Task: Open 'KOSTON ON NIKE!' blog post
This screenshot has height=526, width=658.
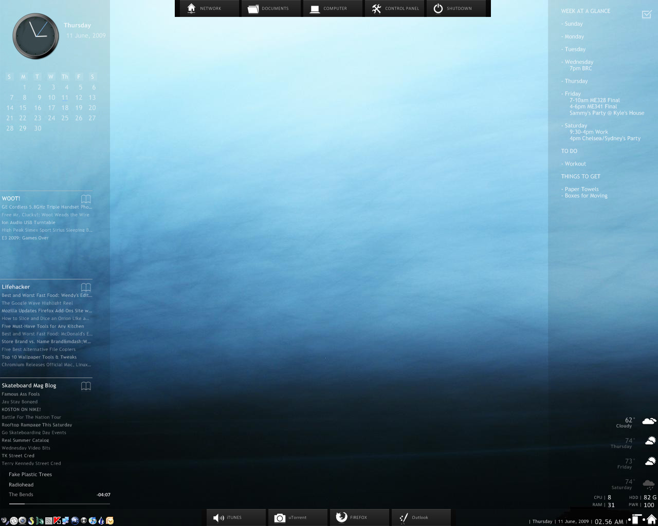Action: [21, 409]
